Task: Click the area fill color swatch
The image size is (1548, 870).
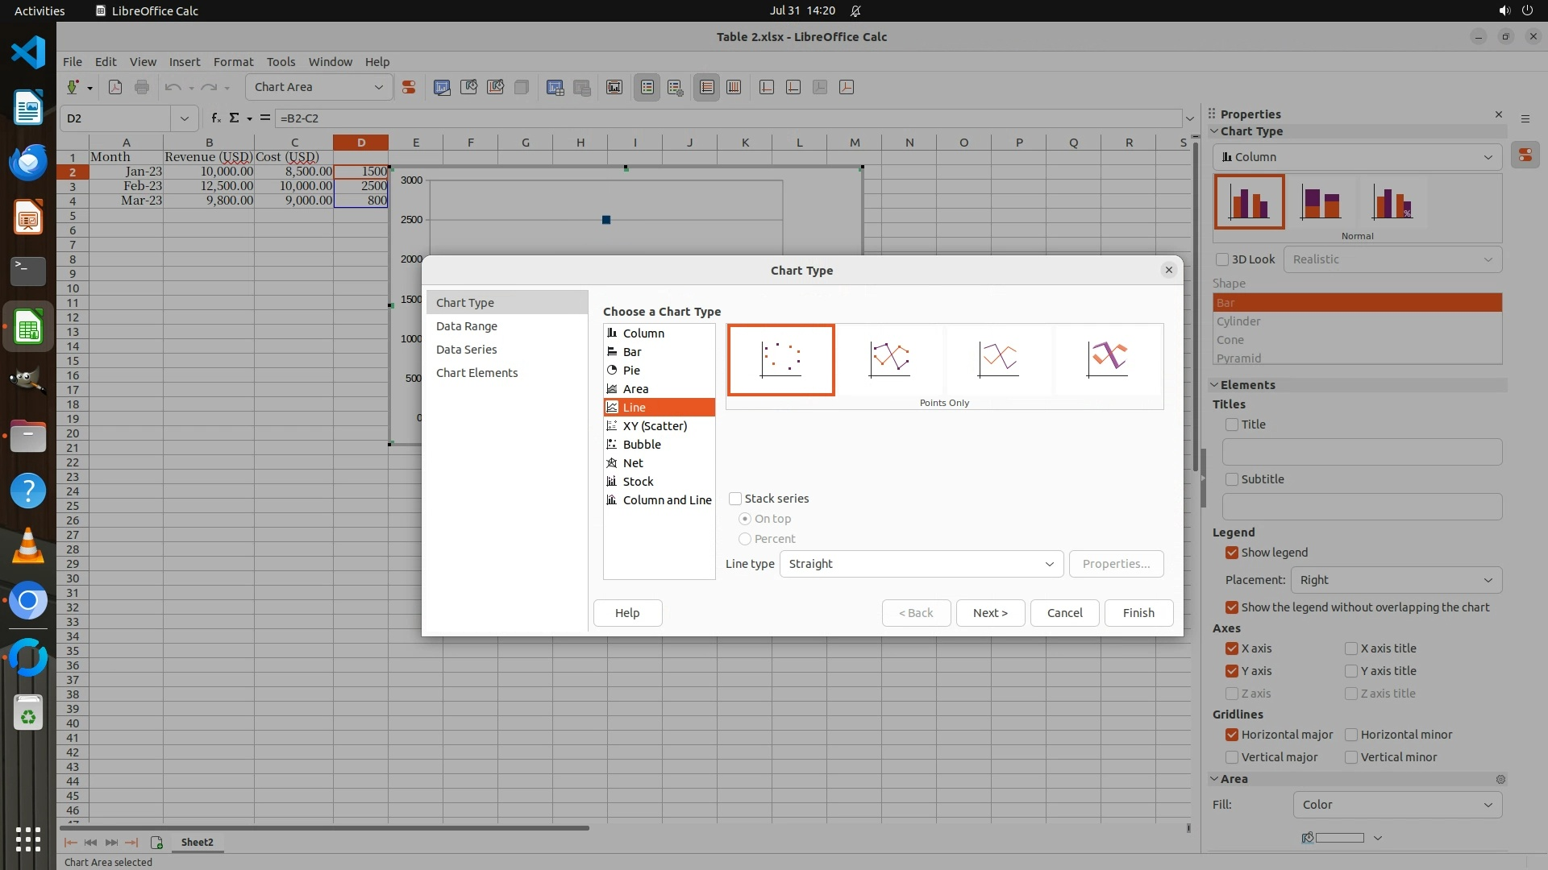Action: [1338, 838]
